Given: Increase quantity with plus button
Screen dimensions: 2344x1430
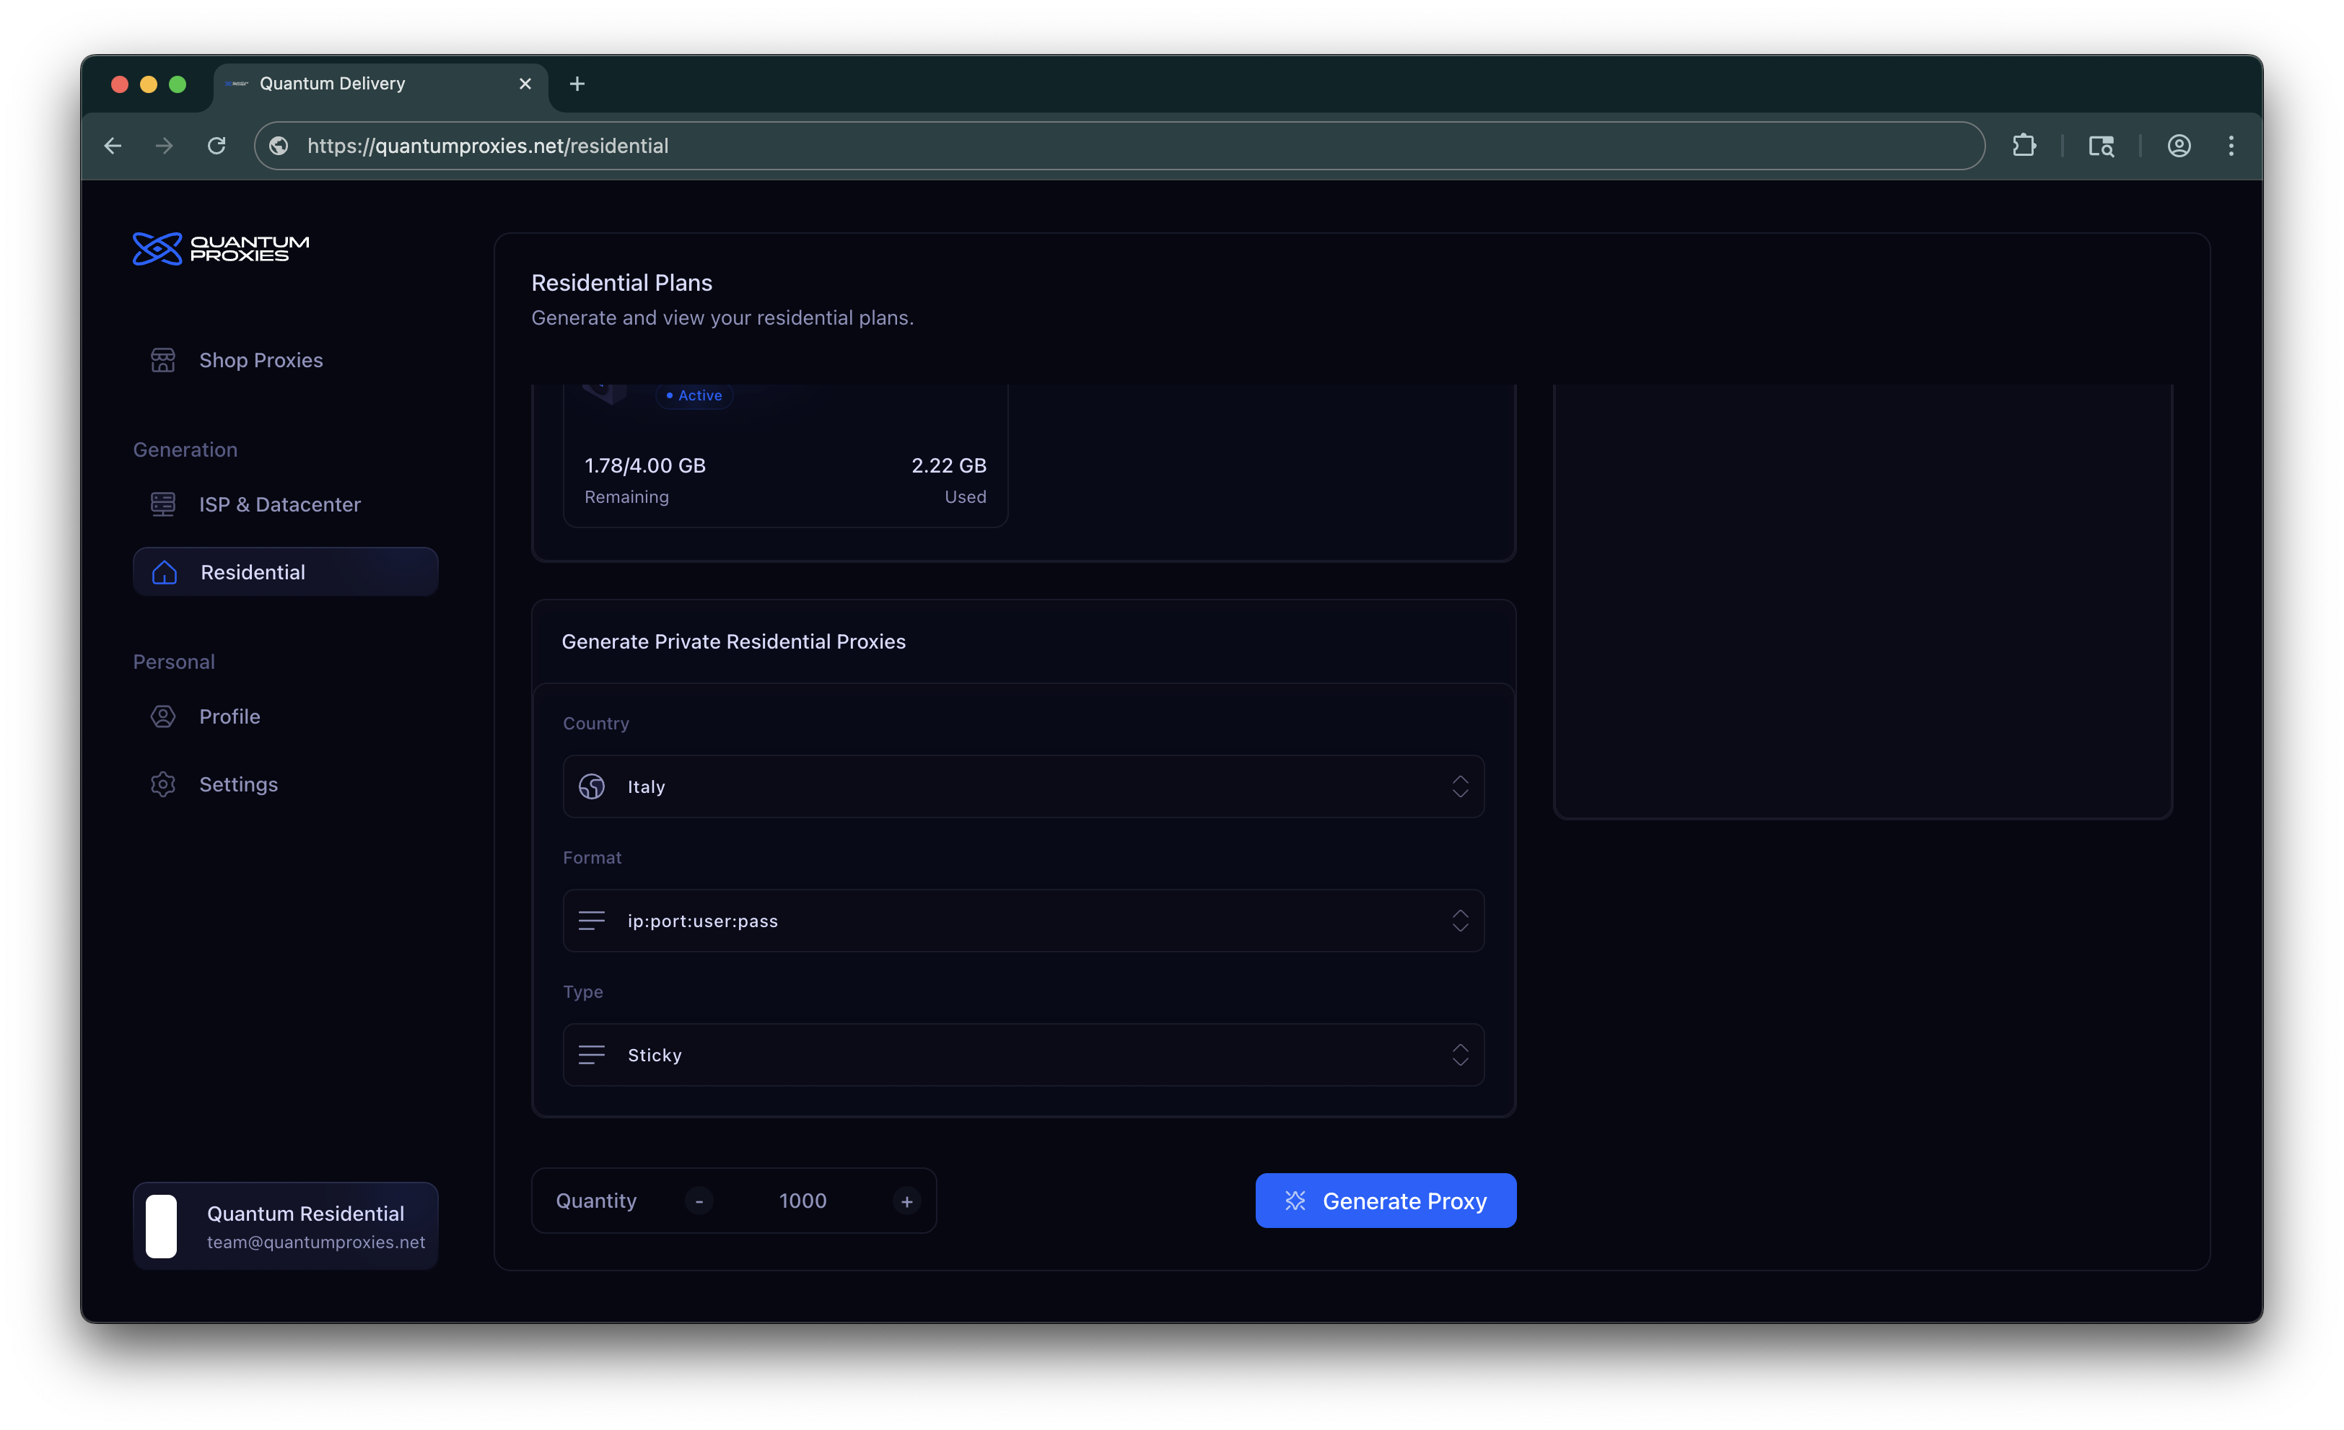Looking at the screenshot, I should [906, 1201].
